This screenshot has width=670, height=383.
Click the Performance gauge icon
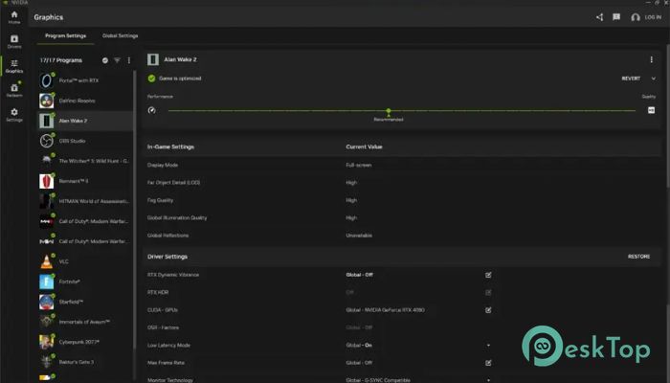[151, 110]
